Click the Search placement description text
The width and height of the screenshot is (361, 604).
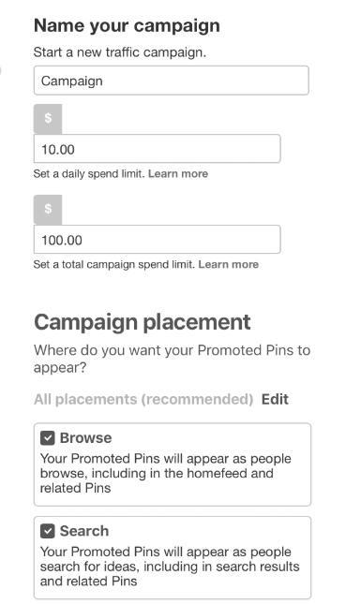(170, 567)
